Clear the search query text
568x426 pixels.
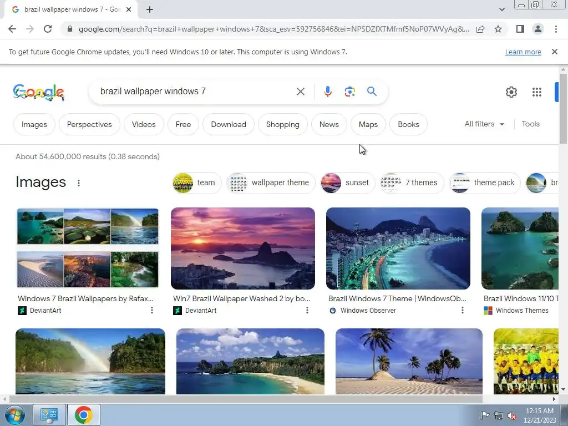pyautogui.click(x=300, y=92)
